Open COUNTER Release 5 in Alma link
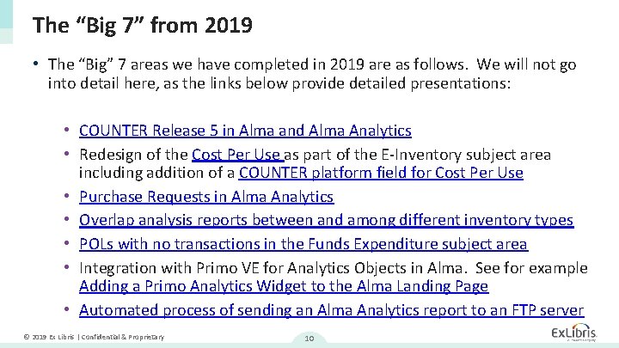This screenshot has width=619, height=348. click(245, 131)
